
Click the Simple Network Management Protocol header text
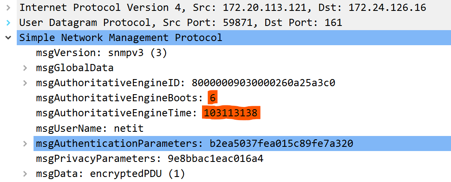[x=121, y=38]
